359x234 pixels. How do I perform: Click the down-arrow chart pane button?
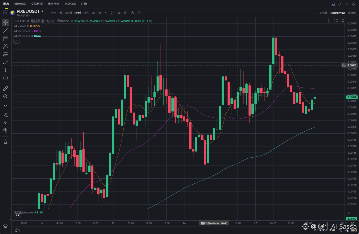pos(331,21)
